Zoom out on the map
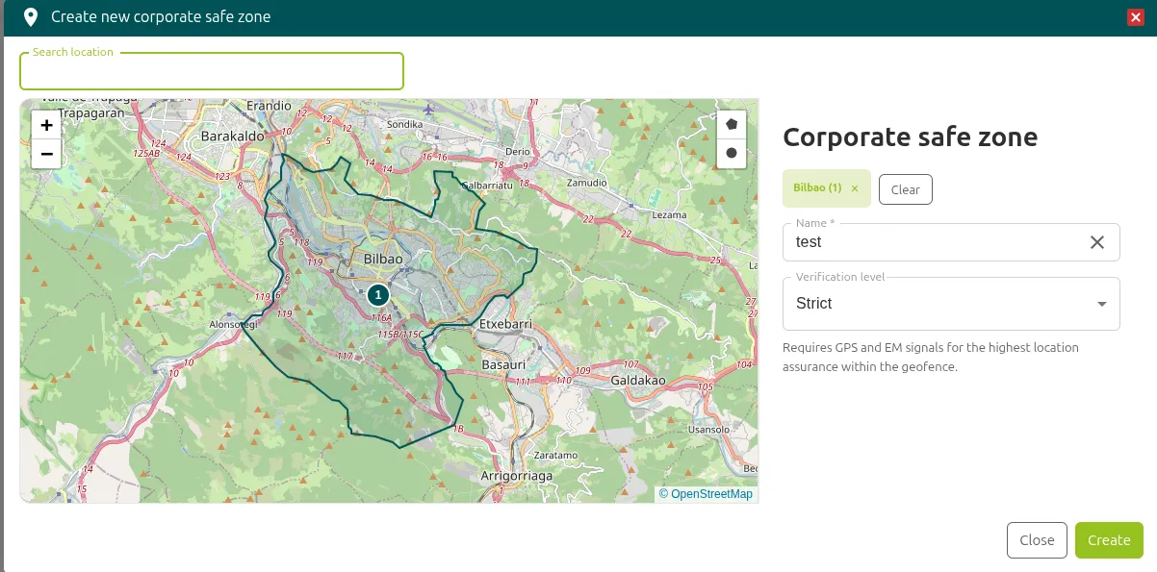Image resolution: width=1157 pixels, height=572 pixels. [46, 154]
